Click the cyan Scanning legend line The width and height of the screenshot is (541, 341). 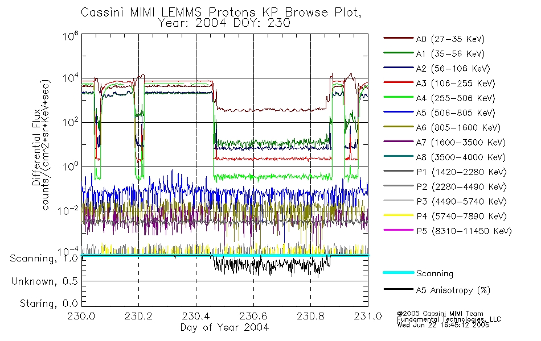click(x=399, y=272)
